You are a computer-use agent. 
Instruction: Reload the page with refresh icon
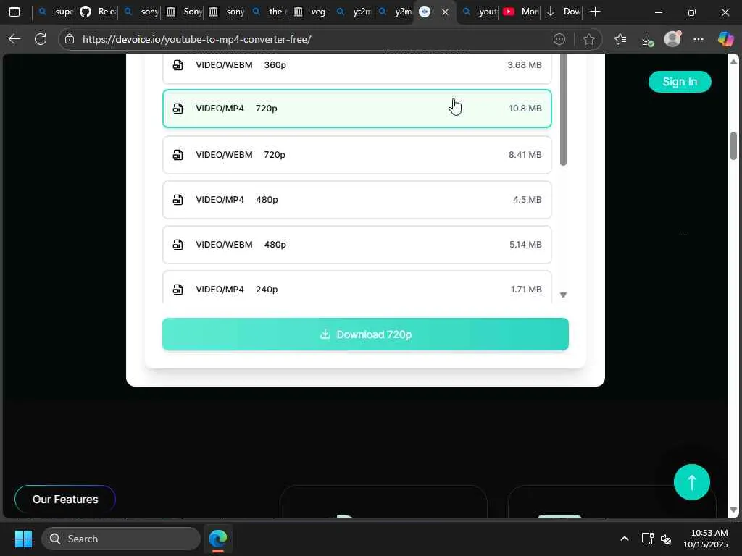pos(41,39)
